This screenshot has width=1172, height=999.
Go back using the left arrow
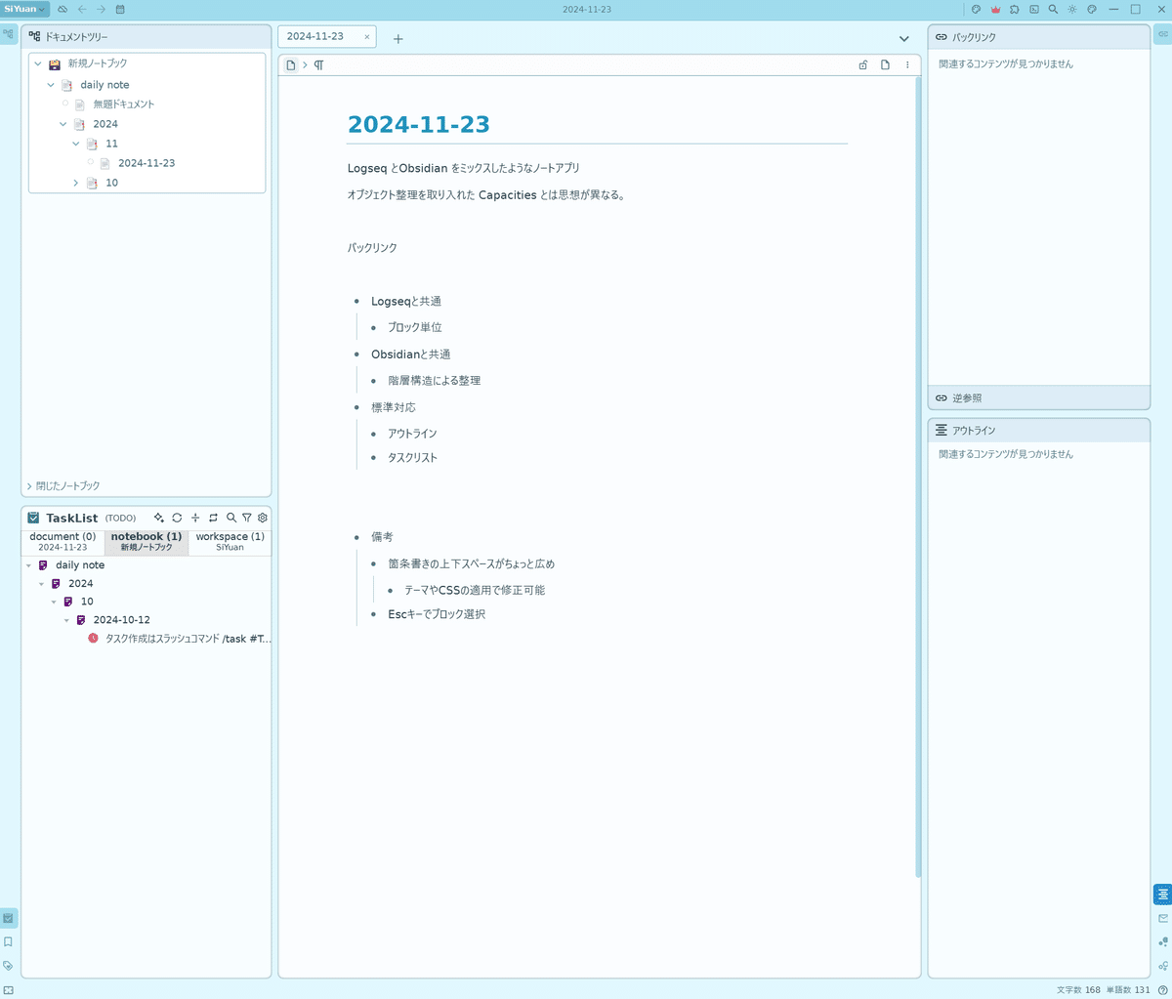pos(82,9)
